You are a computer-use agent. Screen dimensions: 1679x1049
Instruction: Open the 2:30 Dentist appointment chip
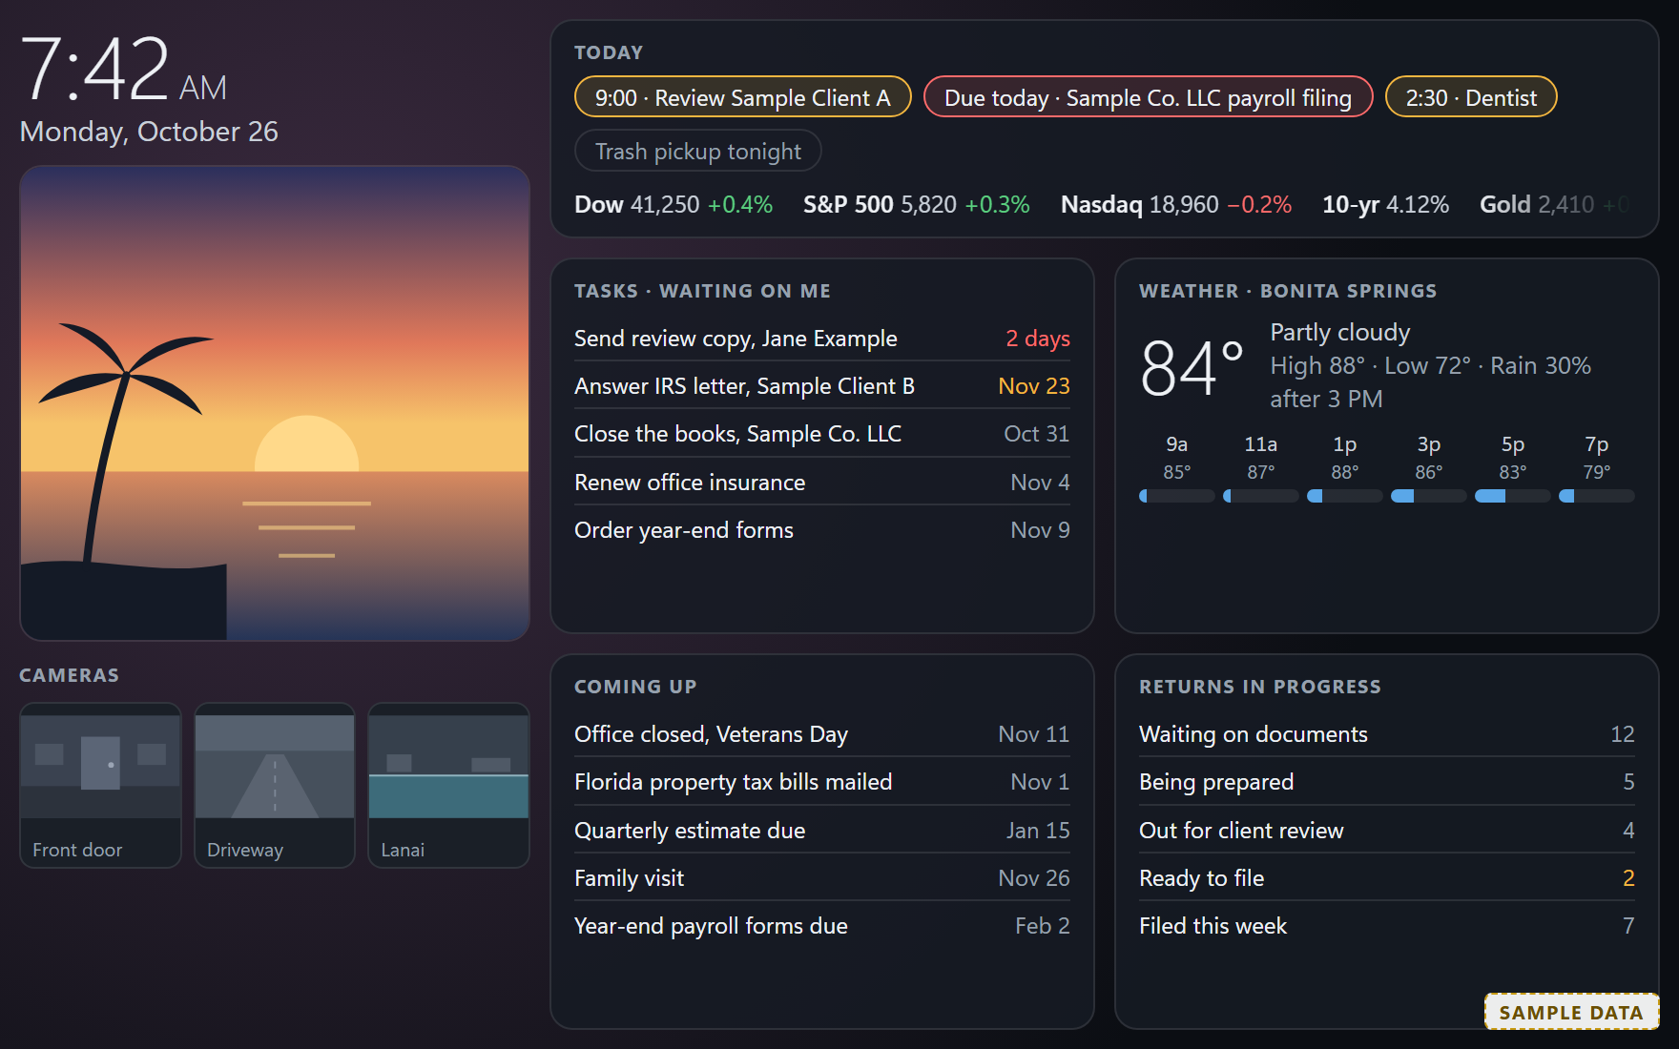[1470, 97]
